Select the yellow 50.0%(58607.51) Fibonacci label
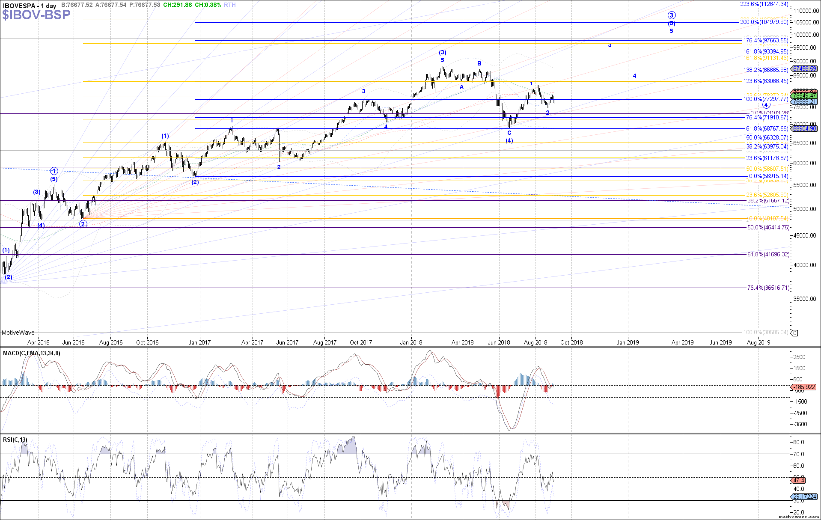The width and height of the screenshot is (821, 520). click(x=767, y=169)
